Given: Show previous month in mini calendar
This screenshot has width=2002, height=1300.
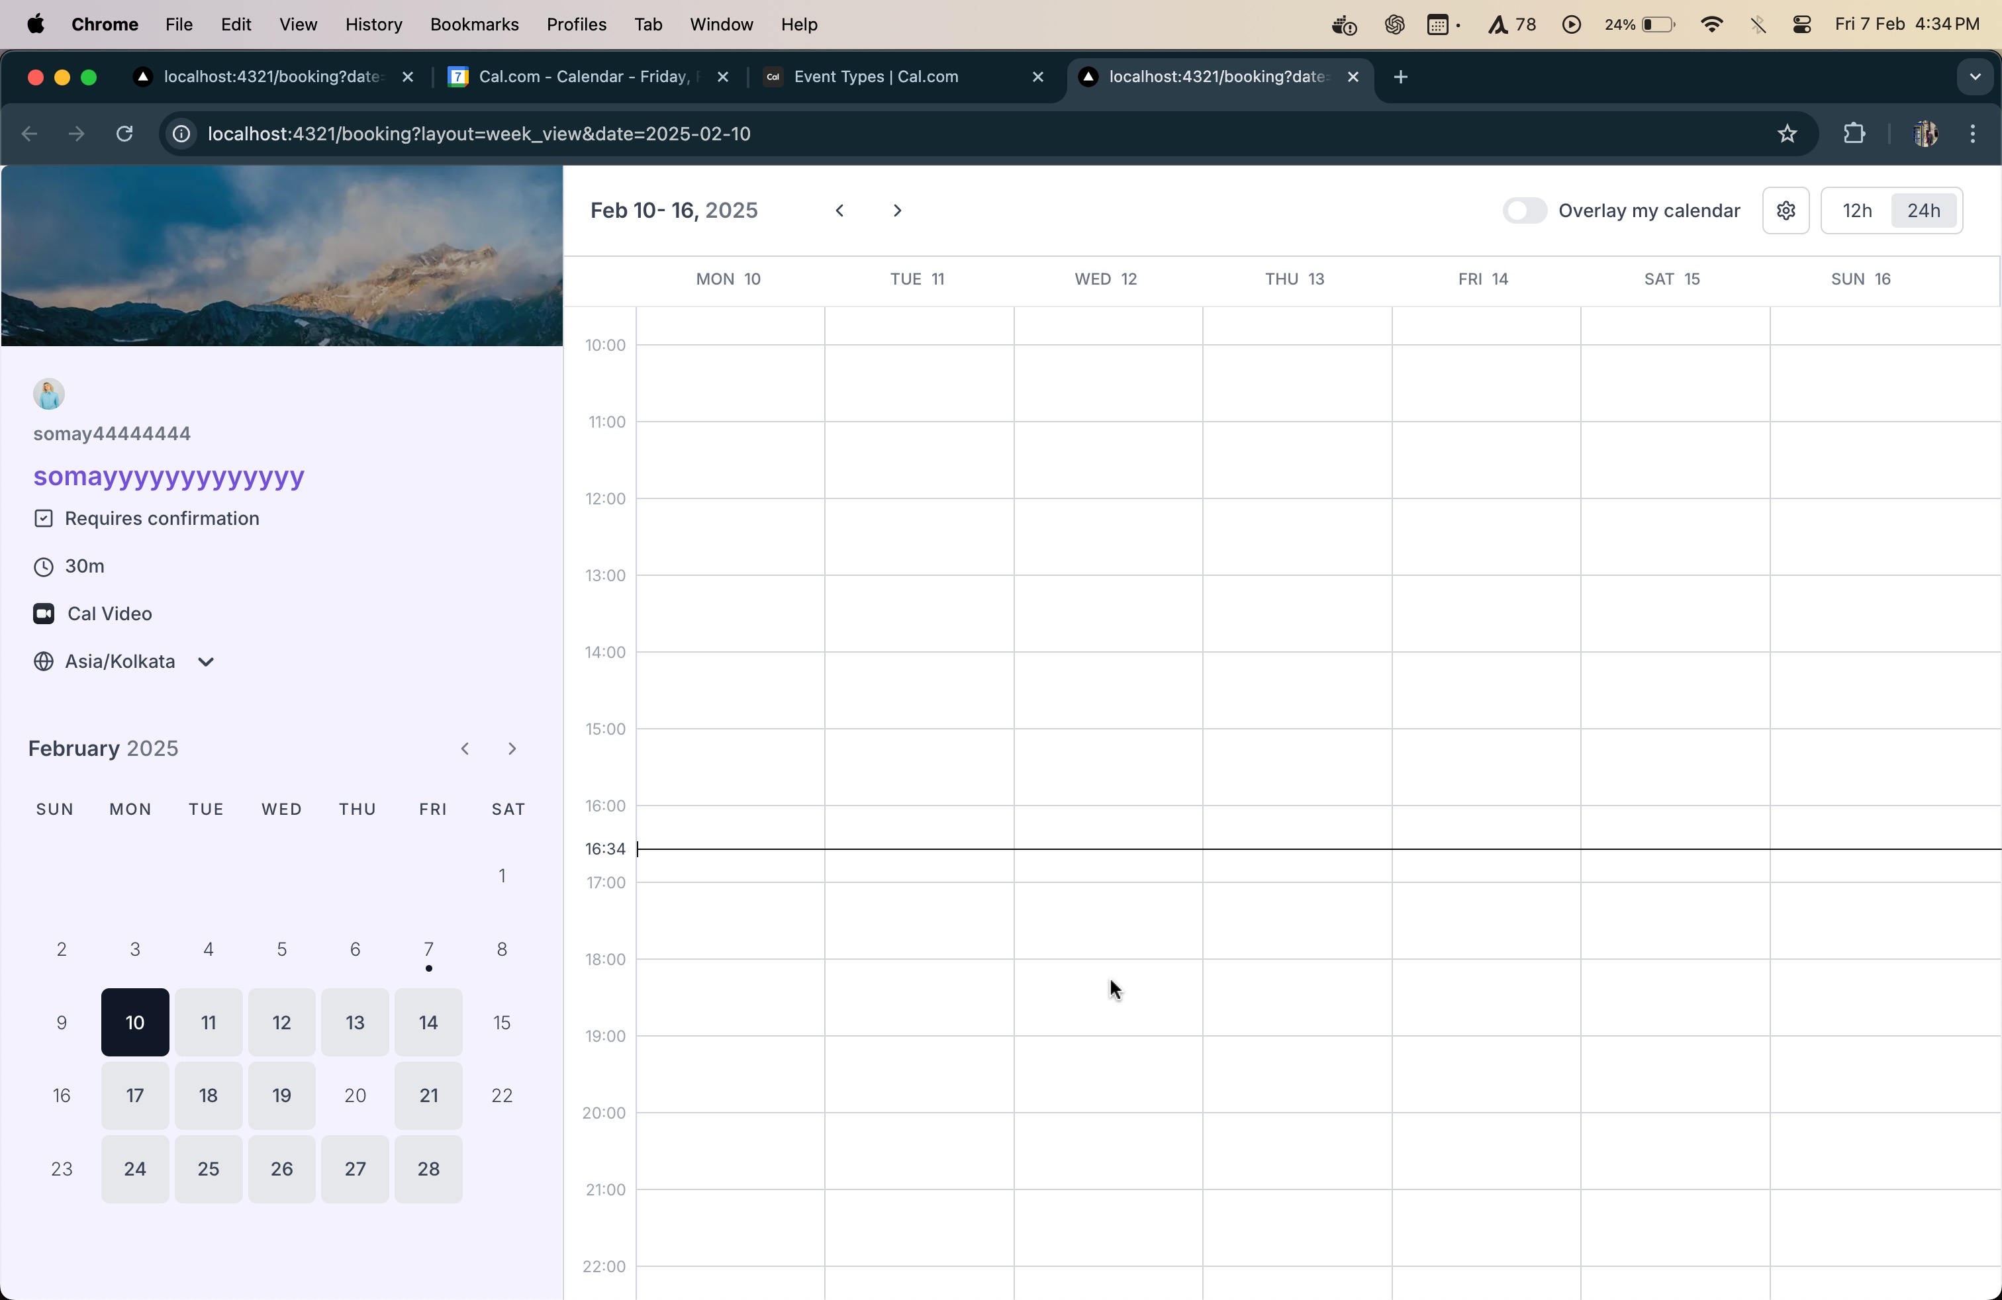Looking at the screenshot, I should [x=465, y=749].
